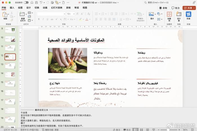Switch to slide sorter grid view
197x131 pixels.
[142, 130]
